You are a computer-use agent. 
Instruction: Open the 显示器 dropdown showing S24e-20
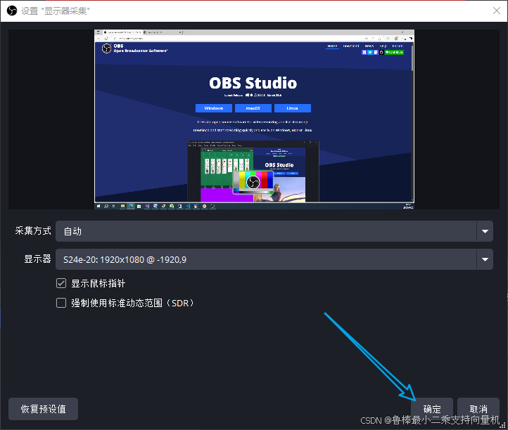(x=274, y=259)
